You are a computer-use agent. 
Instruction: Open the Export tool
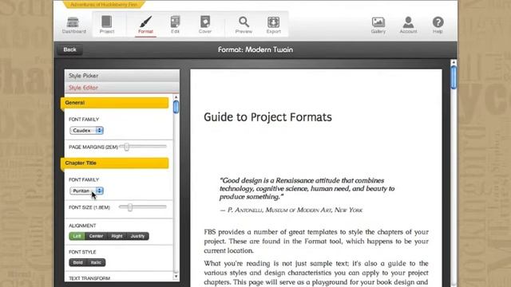pos(273,25)
